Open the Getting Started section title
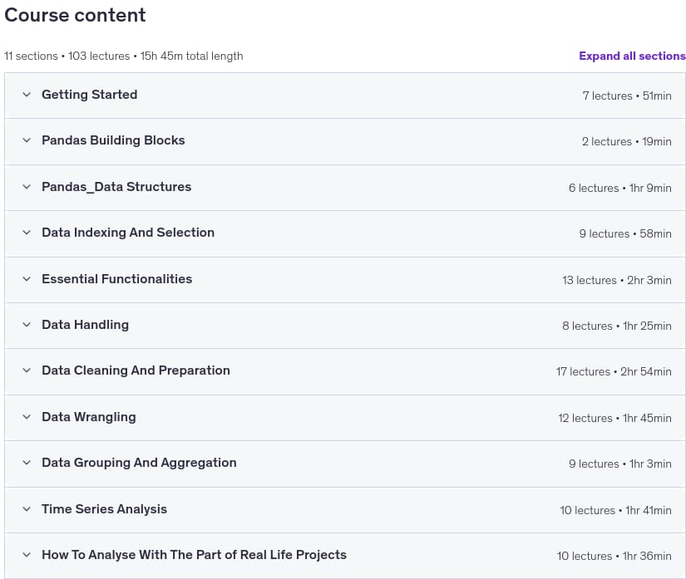This screenshot has height=579, width=686. (x=89, y=95)
